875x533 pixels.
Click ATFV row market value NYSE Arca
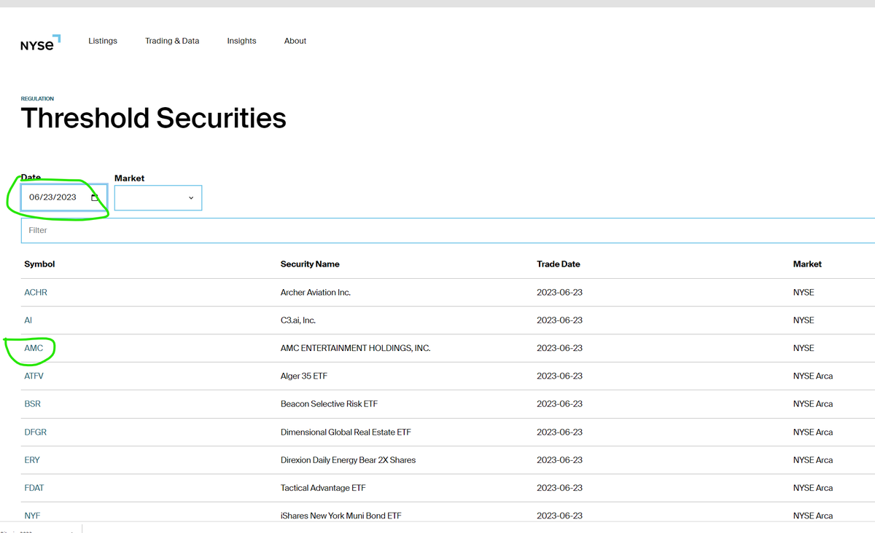pyautogui.click(x=813, y=376)
